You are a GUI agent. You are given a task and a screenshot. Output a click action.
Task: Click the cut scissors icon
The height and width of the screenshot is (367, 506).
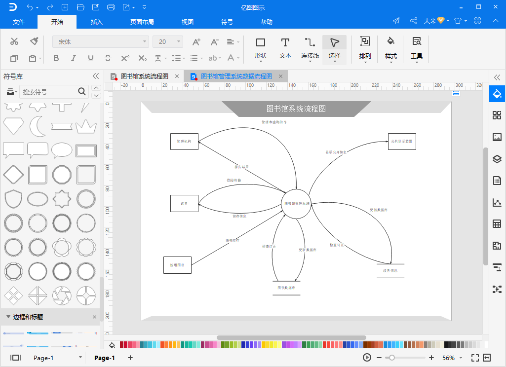point(14,41)
